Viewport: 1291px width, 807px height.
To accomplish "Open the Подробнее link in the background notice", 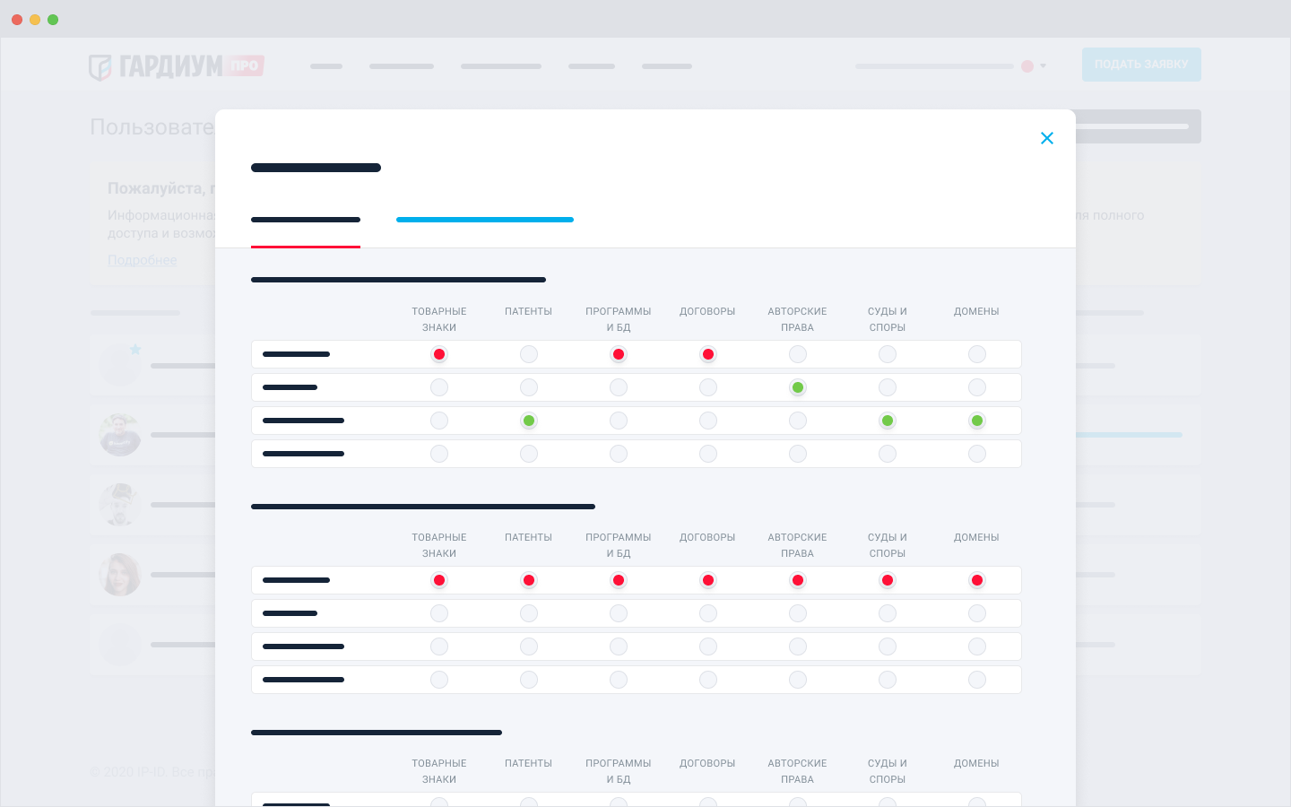I will point(143,260).
